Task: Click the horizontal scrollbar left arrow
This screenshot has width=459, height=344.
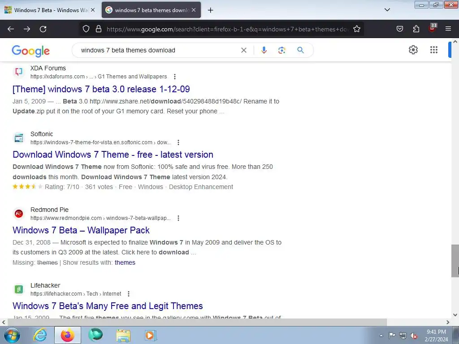Action: click(4, 322)
